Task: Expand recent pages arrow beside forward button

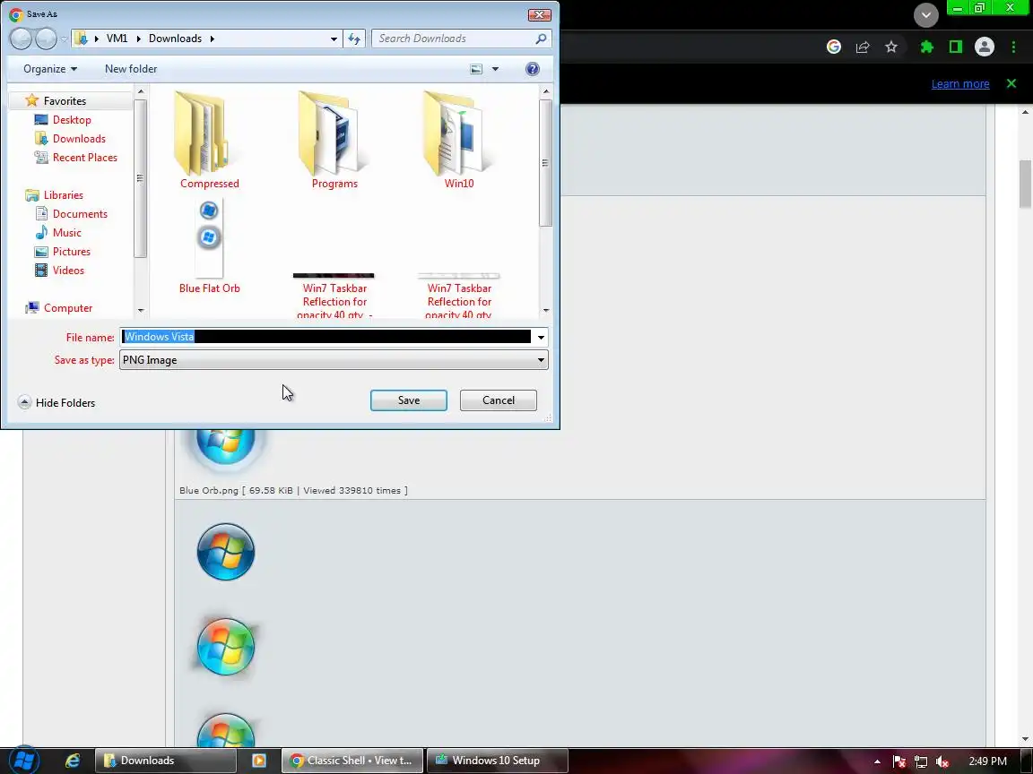Action: point(64,39)
